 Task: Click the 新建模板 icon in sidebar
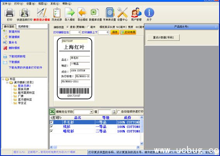(x=5, y=37)
